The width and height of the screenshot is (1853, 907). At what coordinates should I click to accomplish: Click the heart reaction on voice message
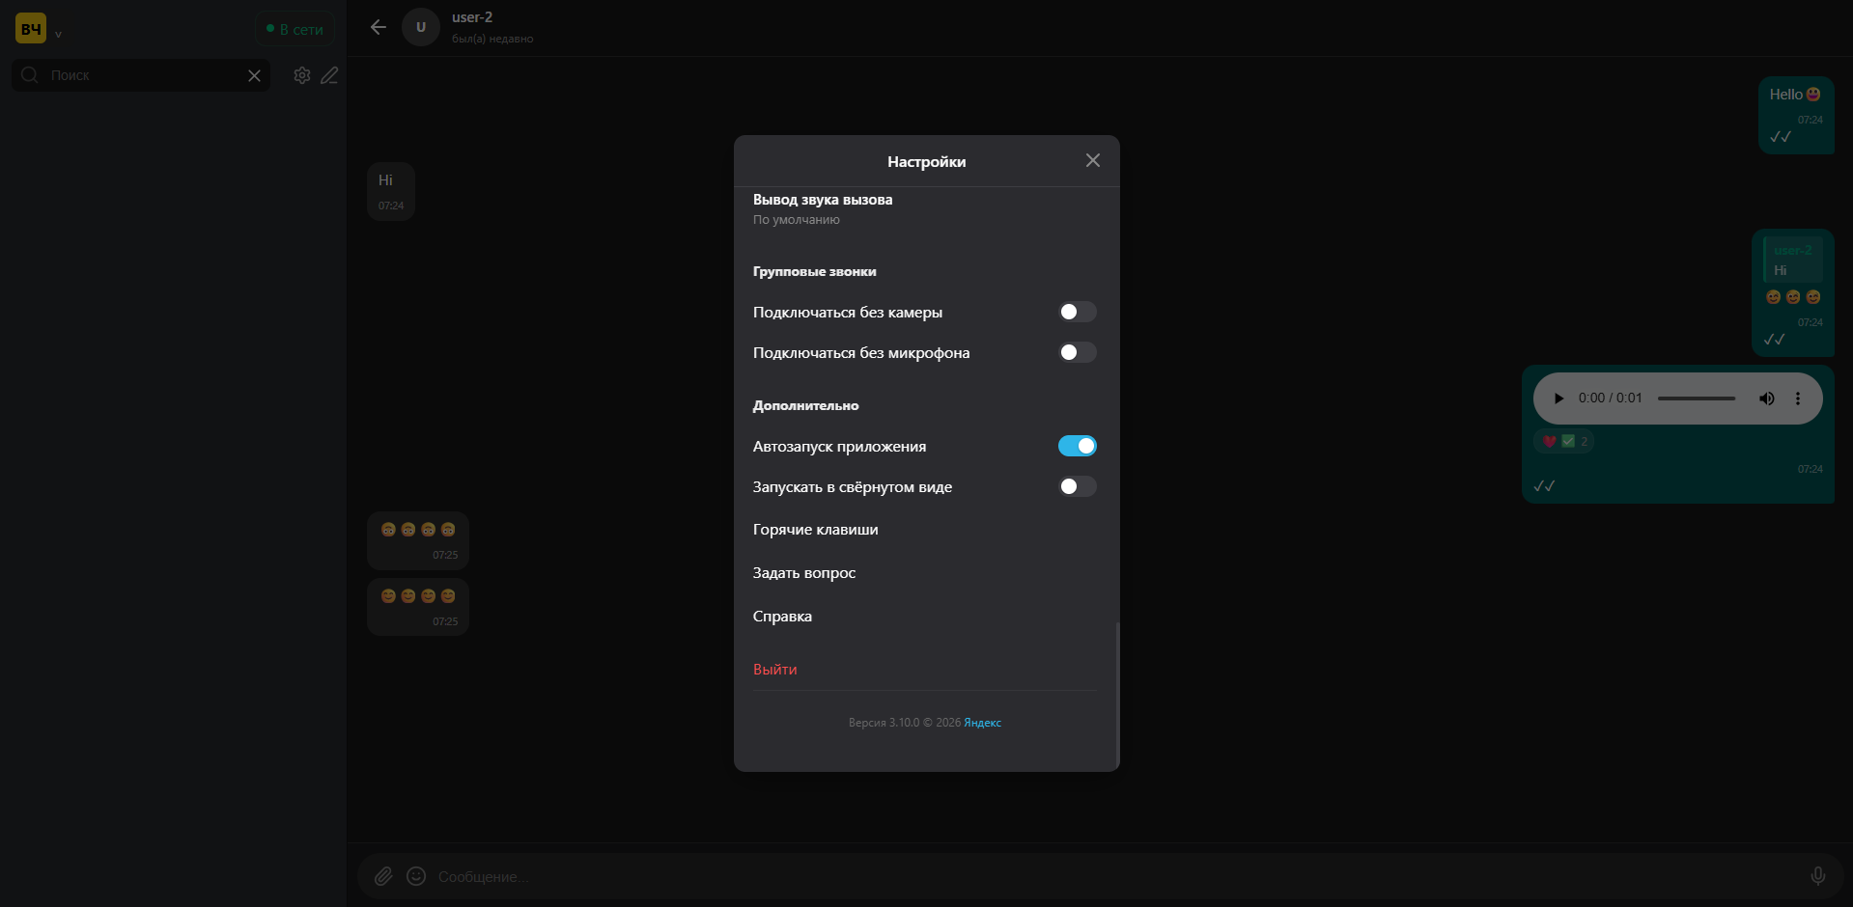click(x=1550, y=442)
